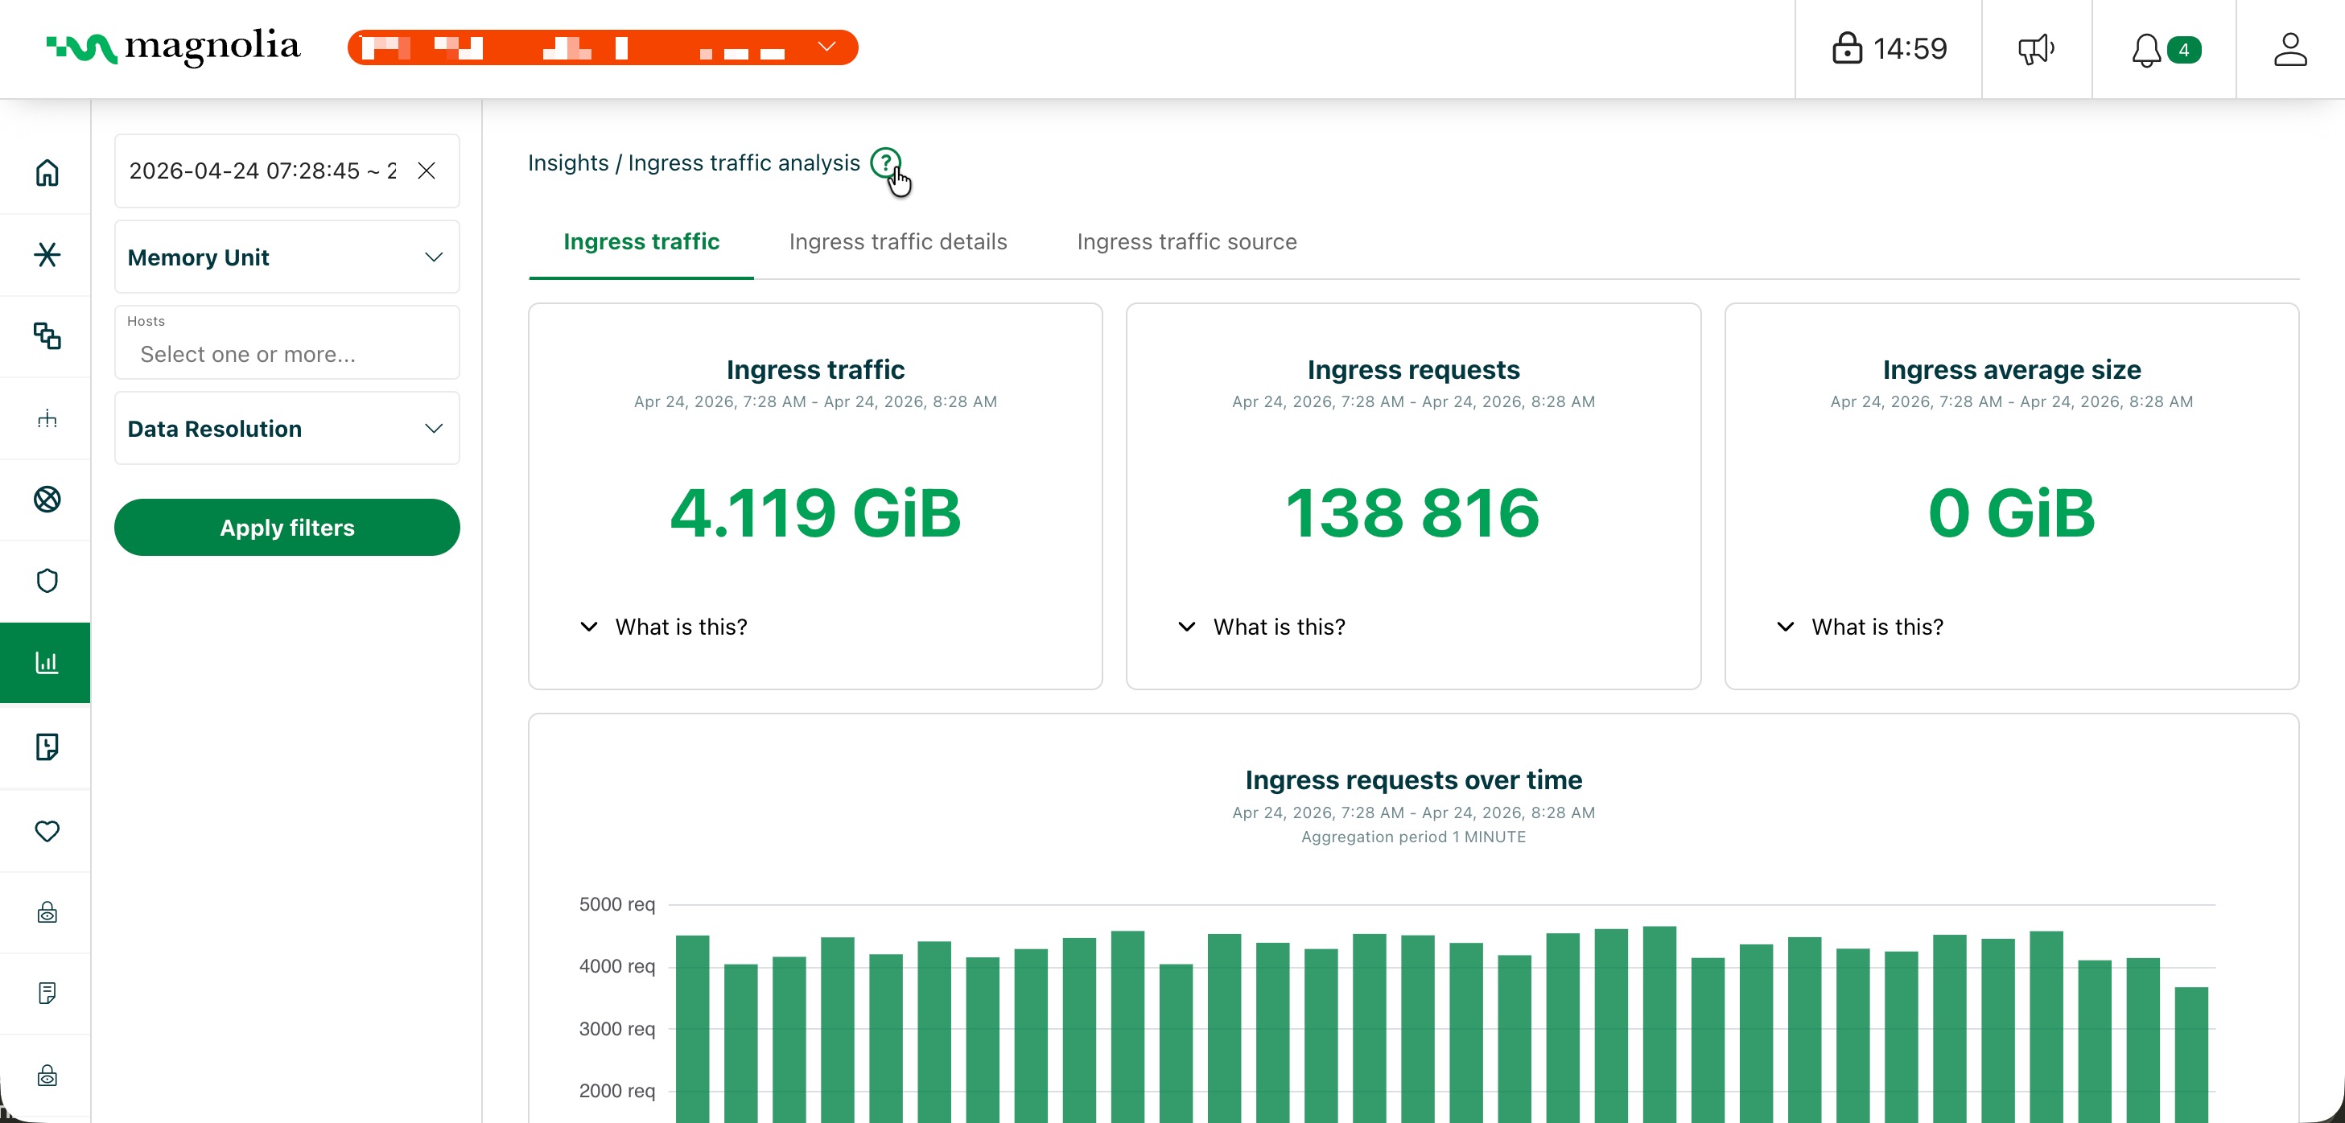
Task: Click the 5000 req axis label
Action: click(616, 903)
